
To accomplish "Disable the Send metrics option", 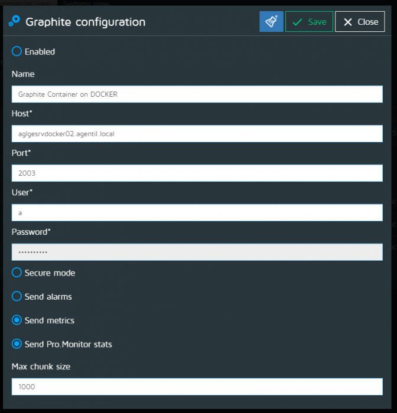I will 17,320.
